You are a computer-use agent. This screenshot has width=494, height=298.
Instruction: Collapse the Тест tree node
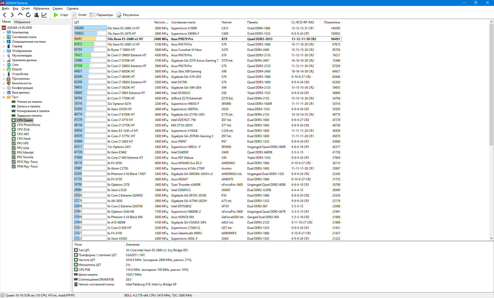[x=4, y=97]
